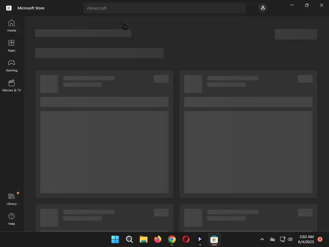This screenshot has height=247, width=329.
Task: Open the Home section in the sidebar
Action: [x=12, y=26]
